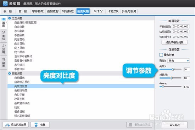Click the 添加风格效果 button
Screen dimensions: 195x130
click(16, 125)
